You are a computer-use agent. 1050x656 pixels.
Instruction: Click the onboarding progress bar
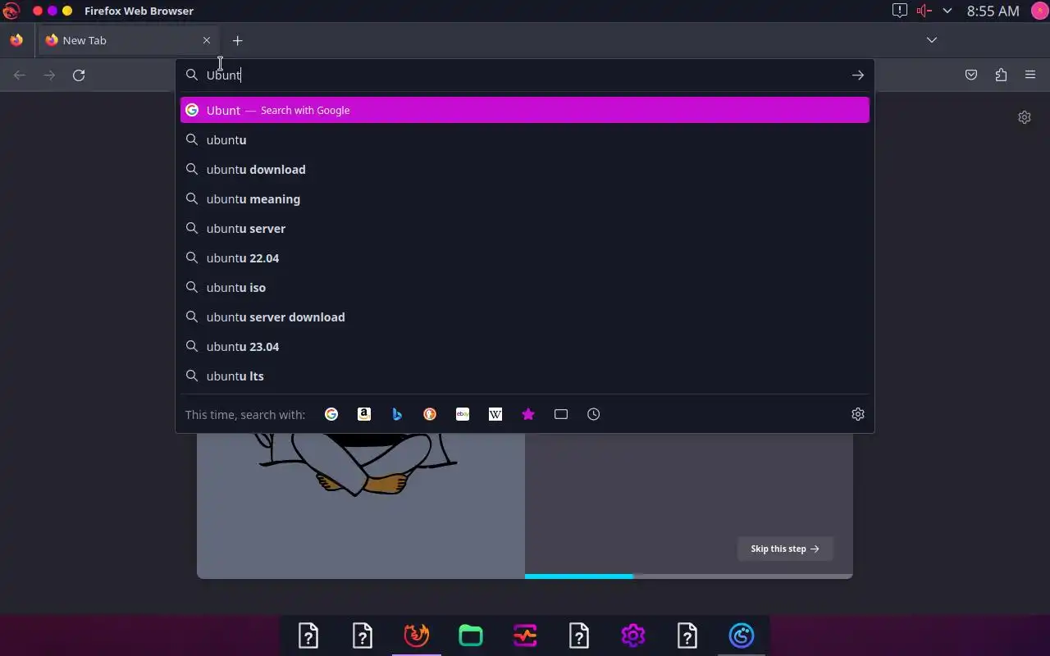click(x=689, y=576)
